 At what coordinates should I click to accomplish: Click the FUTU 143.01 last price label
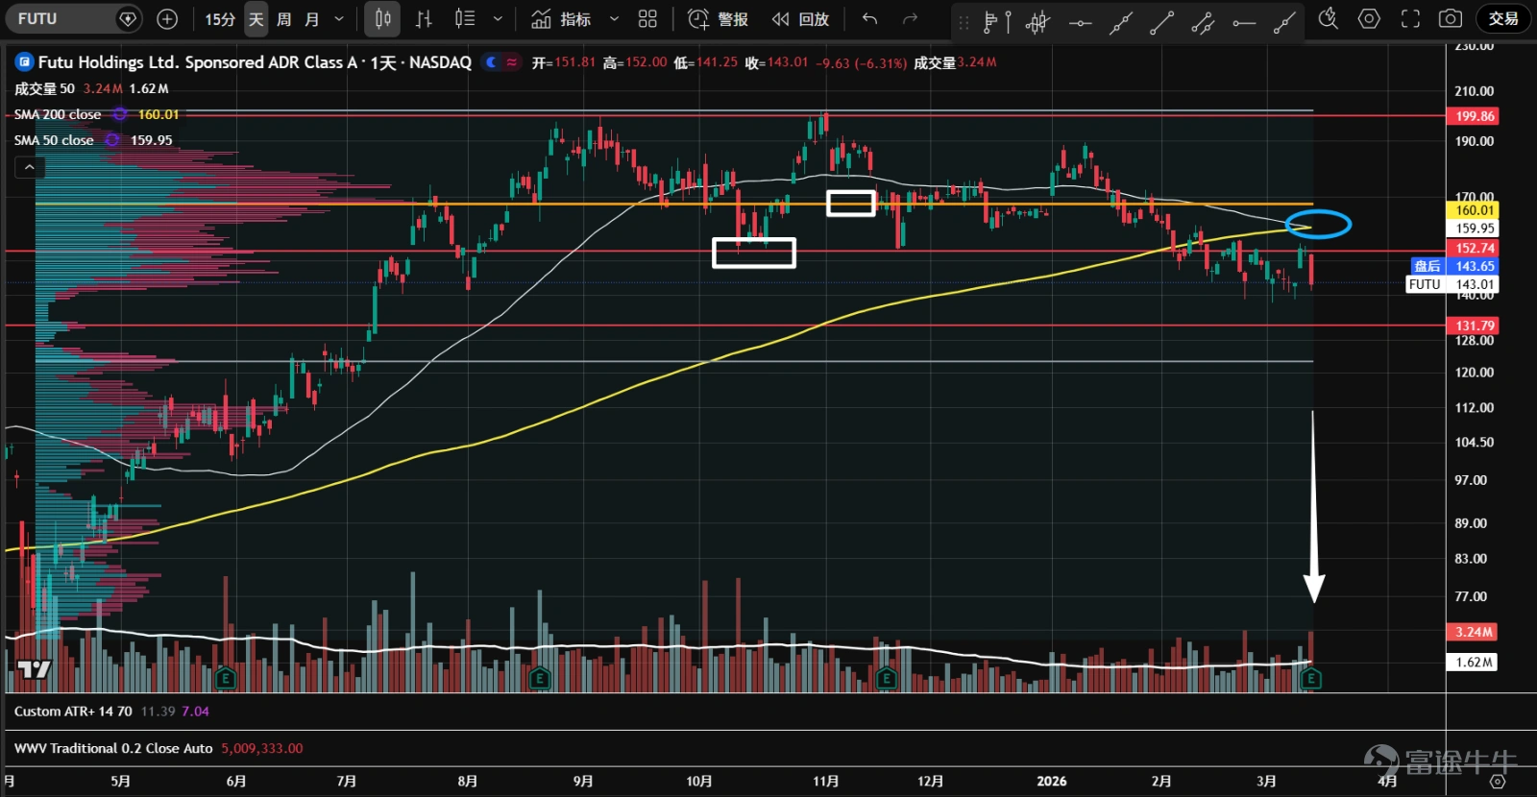click(1452, 284)
